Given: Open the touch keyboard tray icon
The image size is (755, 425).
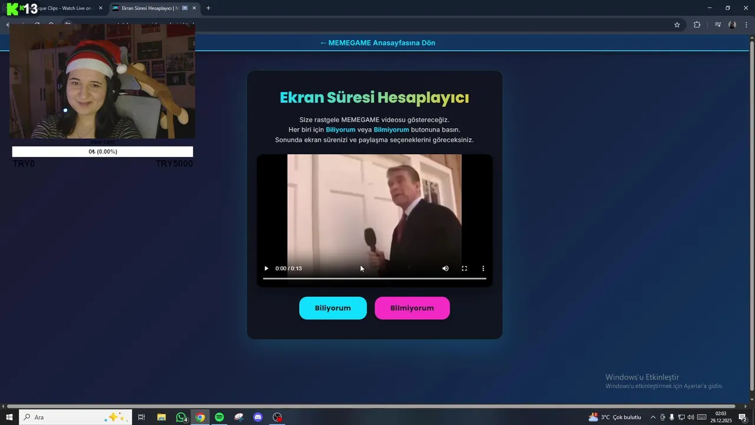Looking at the screenshot, I should tap(702, 417).
